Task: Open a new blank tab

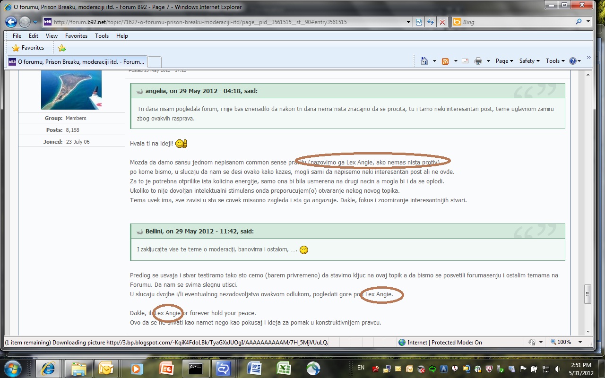Action: click(155, 62)
